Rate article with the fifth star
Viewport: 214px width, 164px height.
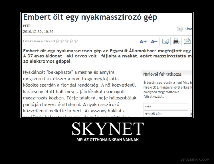coord(76,41)
